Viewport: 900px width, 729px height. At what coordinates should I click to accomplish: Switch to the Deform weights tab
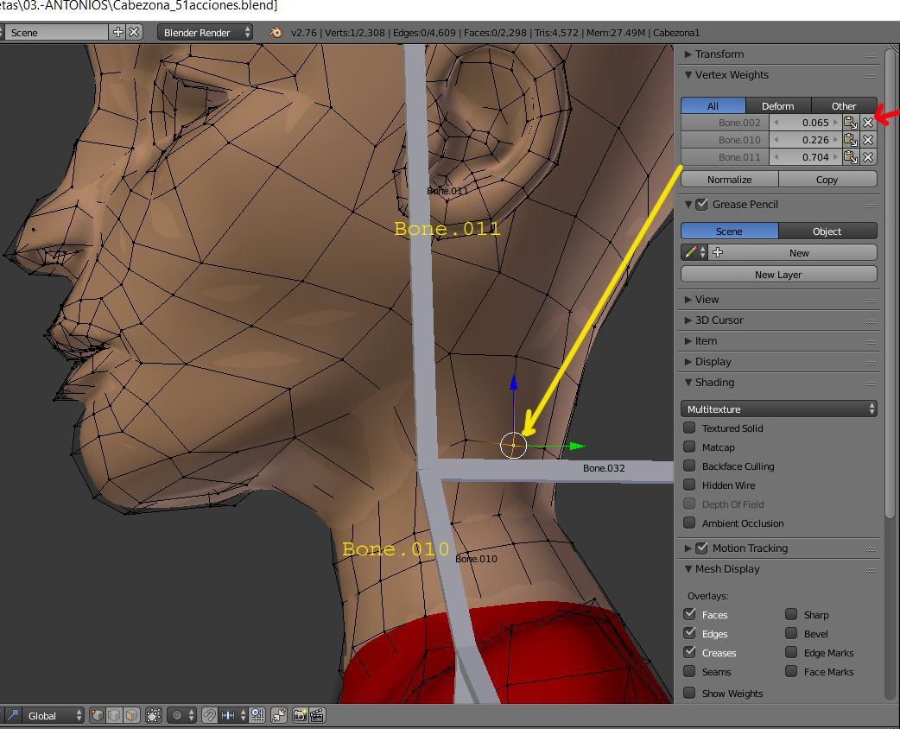[777, 106]
